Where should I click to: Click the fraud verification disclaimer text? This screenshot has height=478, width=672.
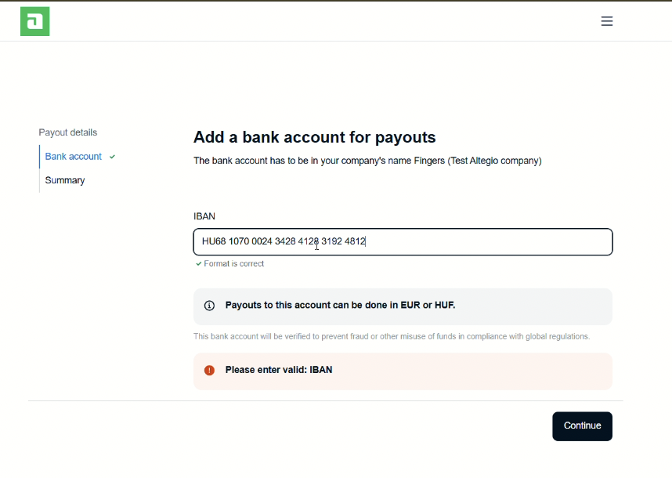pos(392,336)
